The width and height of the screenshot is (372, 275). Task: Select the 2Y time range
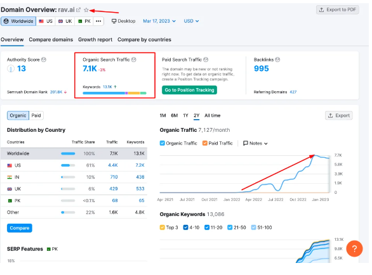pos(196,115)
